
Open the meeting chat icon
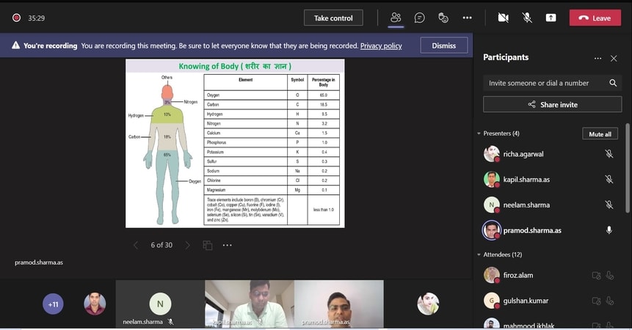click(419, 18)
